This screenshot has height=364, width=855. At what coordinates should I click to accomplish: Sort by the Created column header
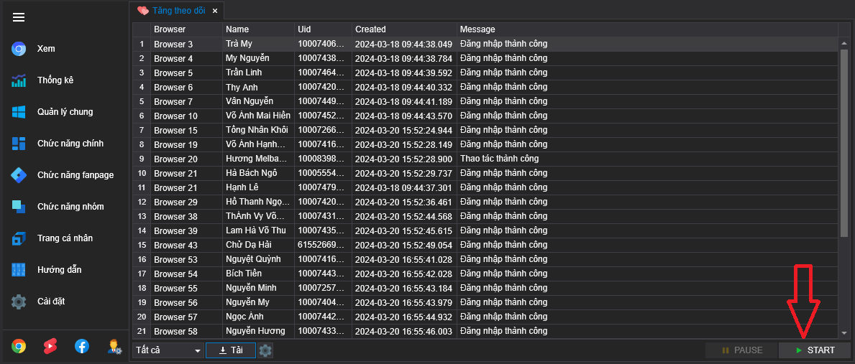coord(403,29)
